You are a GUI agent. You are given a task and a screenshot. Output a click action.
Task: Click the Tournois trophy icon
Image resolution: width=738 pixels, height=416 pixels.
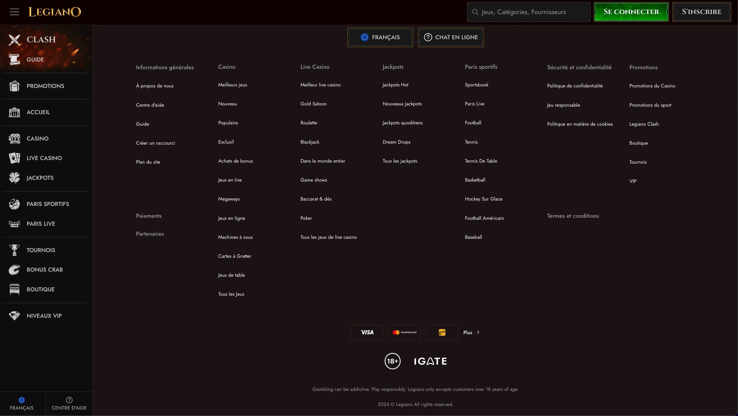(x=14, y=250)
